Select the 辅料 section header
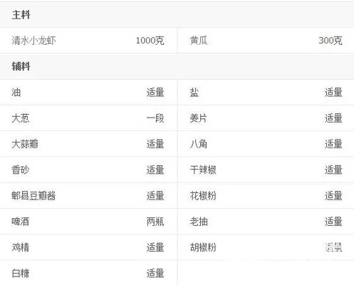Image resolution: width=354 pixels, height=285 pixels. [x=21, y=66]
